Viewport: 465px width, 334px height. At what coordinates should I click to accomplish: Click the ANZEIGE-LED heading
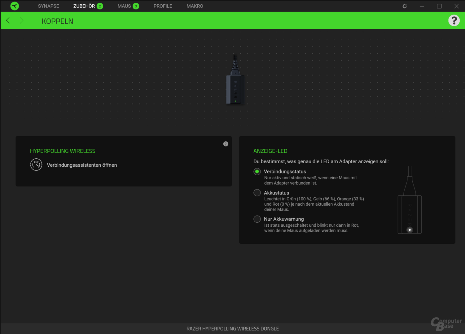click(270, 151)
